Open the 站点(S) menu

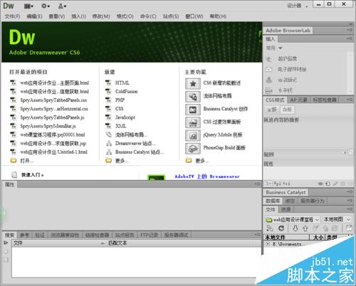pos(171,16)
